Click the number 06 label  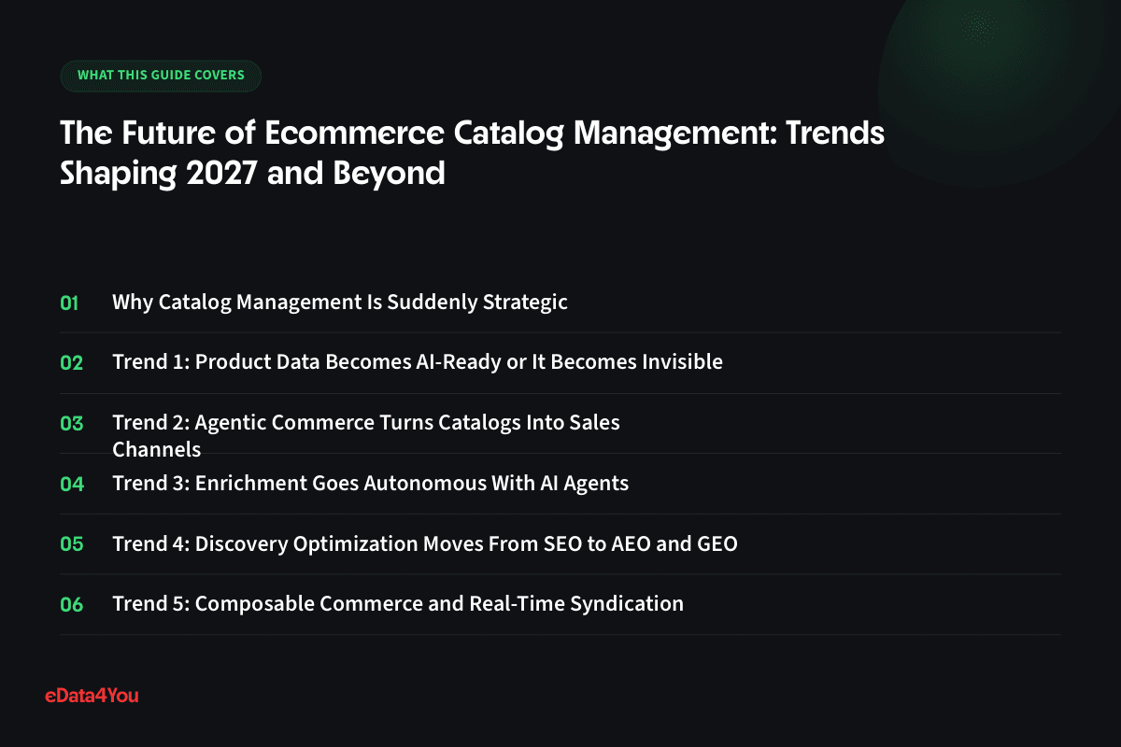click(72, 605)
